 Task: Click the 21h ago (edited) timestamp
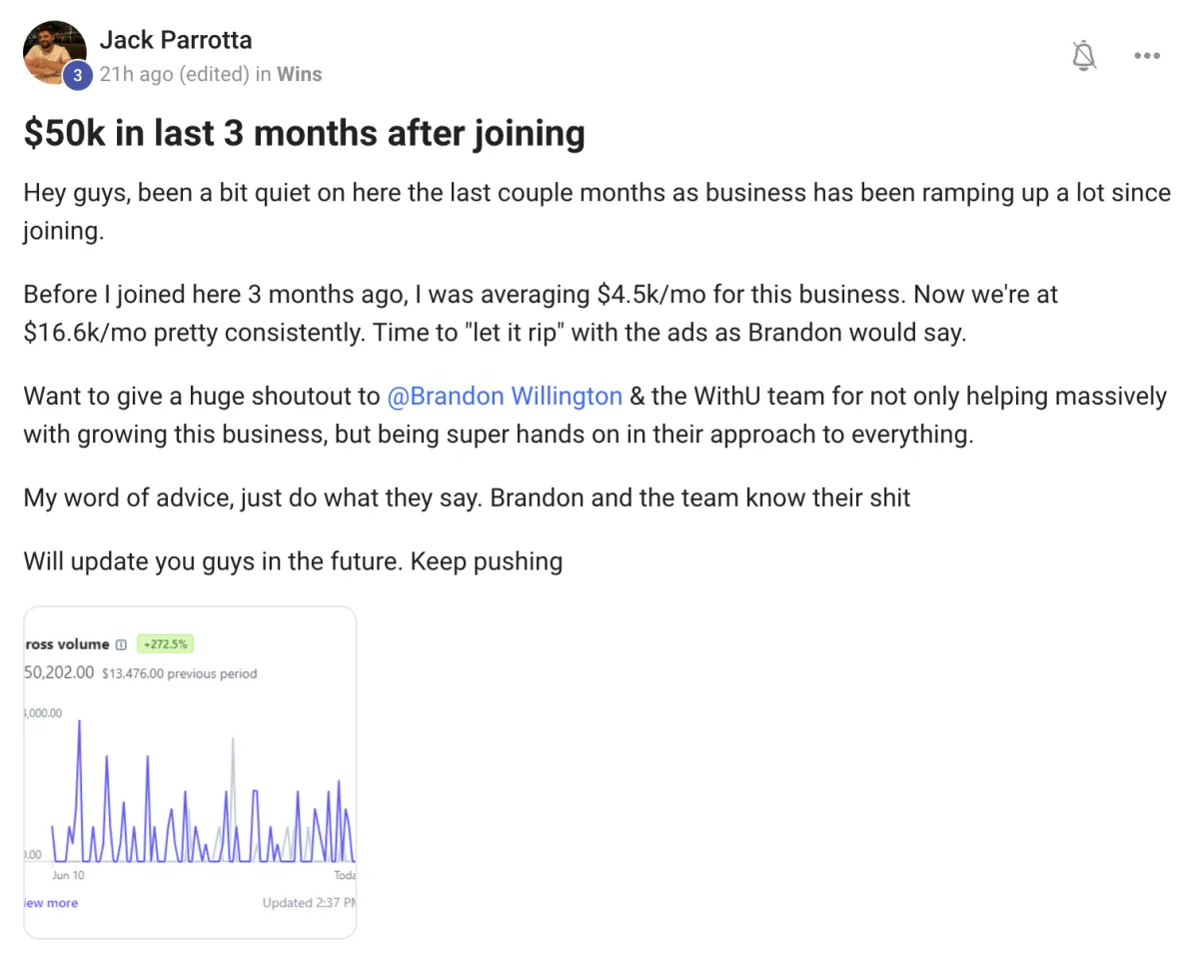point(174,74)
